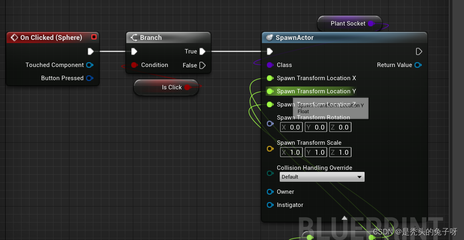Click the red delegate box on On Clicked node

click(94, 37)
